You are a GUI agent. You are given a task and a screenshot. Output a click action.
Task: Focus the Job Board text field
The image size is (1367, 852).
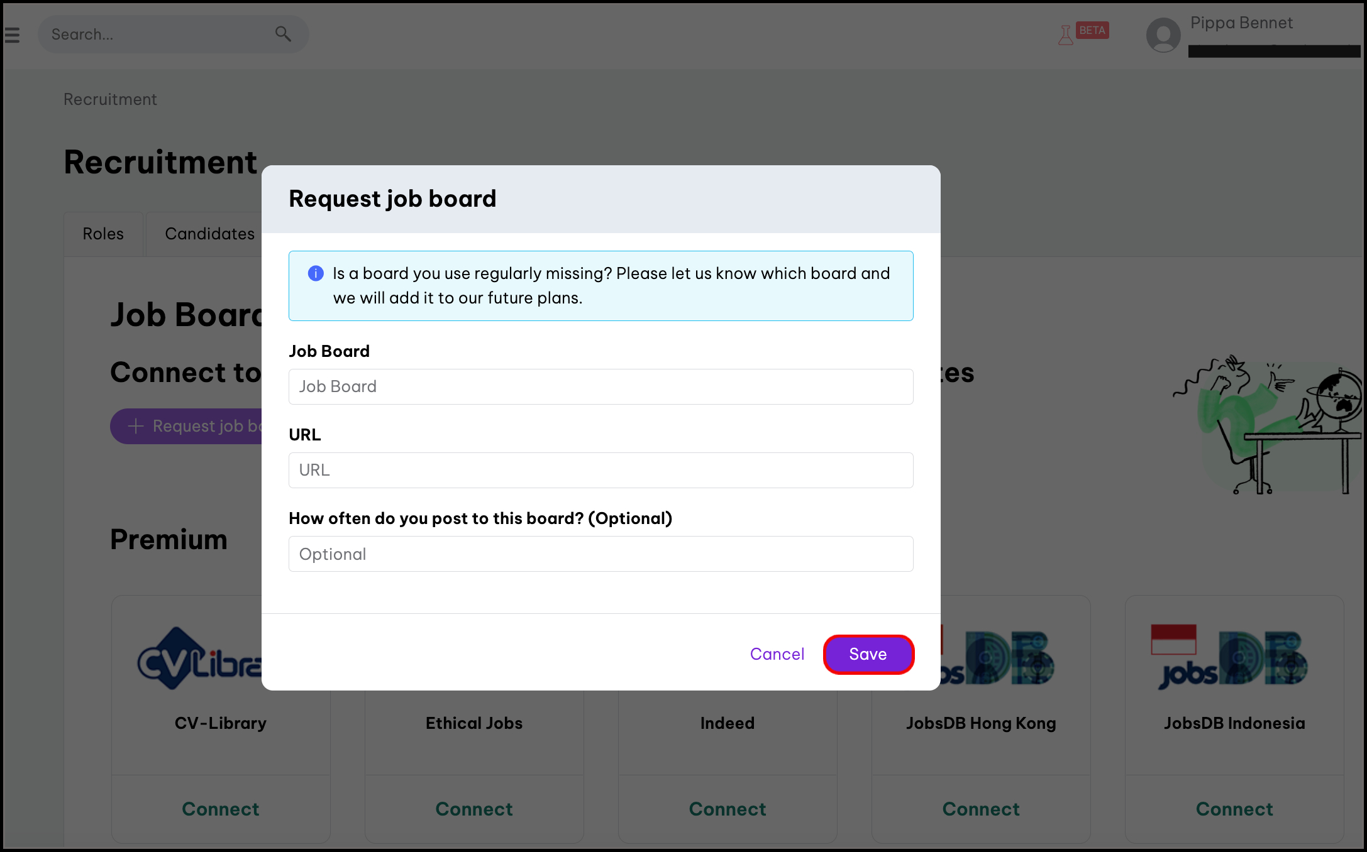[600, 386]
